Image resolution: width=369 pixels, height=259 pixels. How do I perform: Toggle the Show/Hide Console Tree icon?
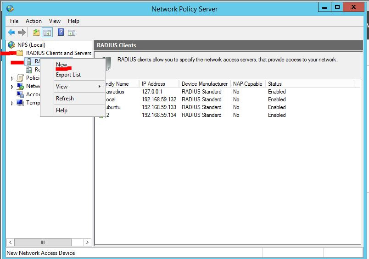pos(47,33)
